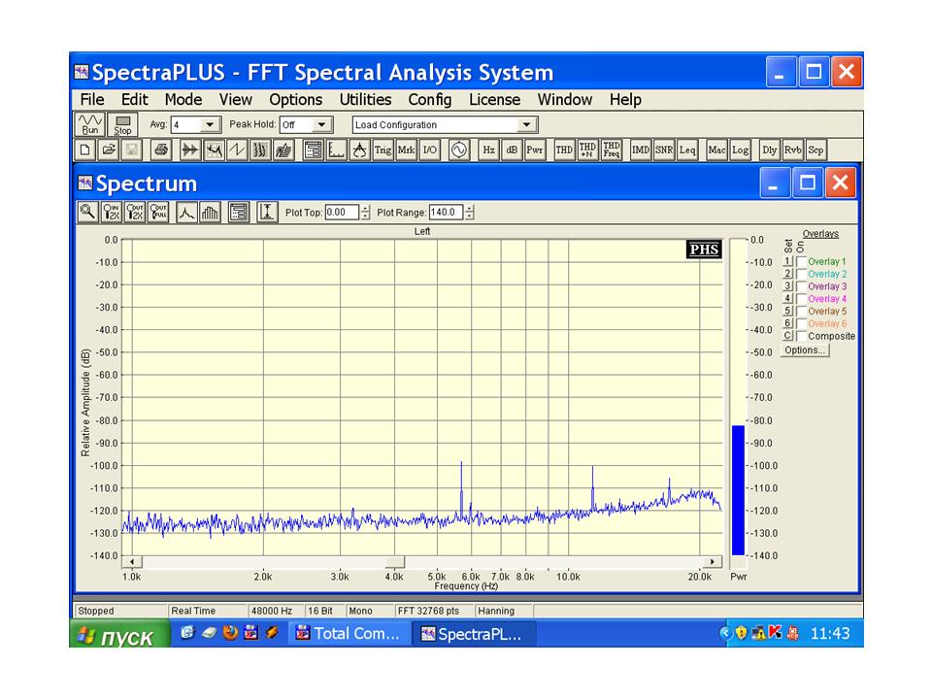Open the Load Configuration dropdown

(x=526, y=125)
